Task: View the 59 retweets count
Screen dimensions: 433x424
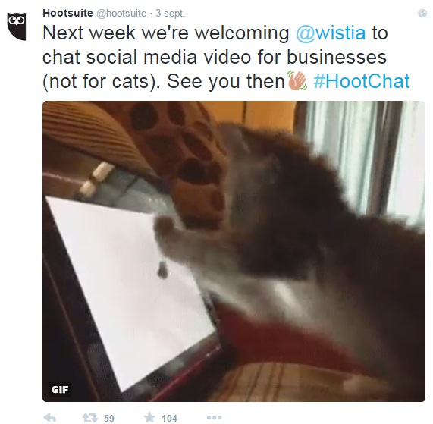Action: 109,418
